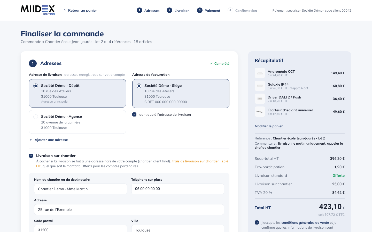The width and height of the screenshot is (372, 232).
Task: Click the chevron before Retour au panier
Action: point(65,10)
